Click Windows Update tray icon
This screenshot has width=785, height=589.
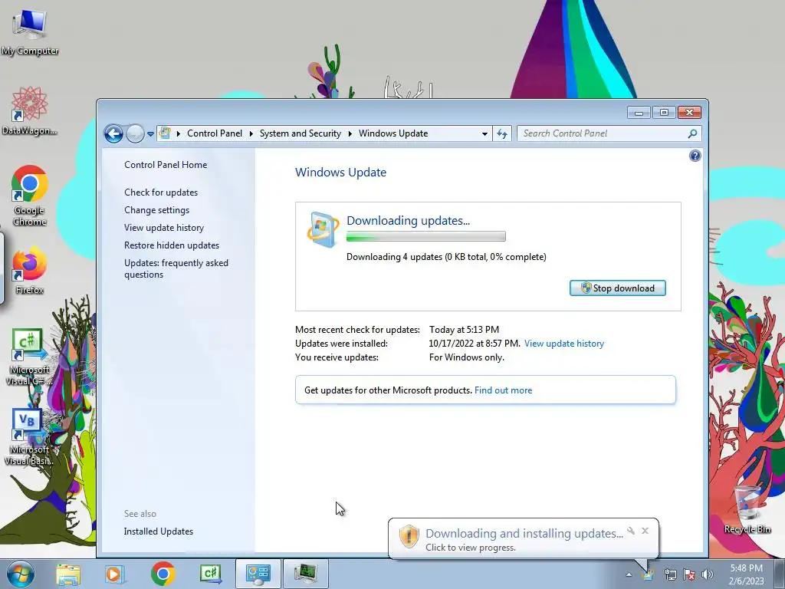[648, 574]
